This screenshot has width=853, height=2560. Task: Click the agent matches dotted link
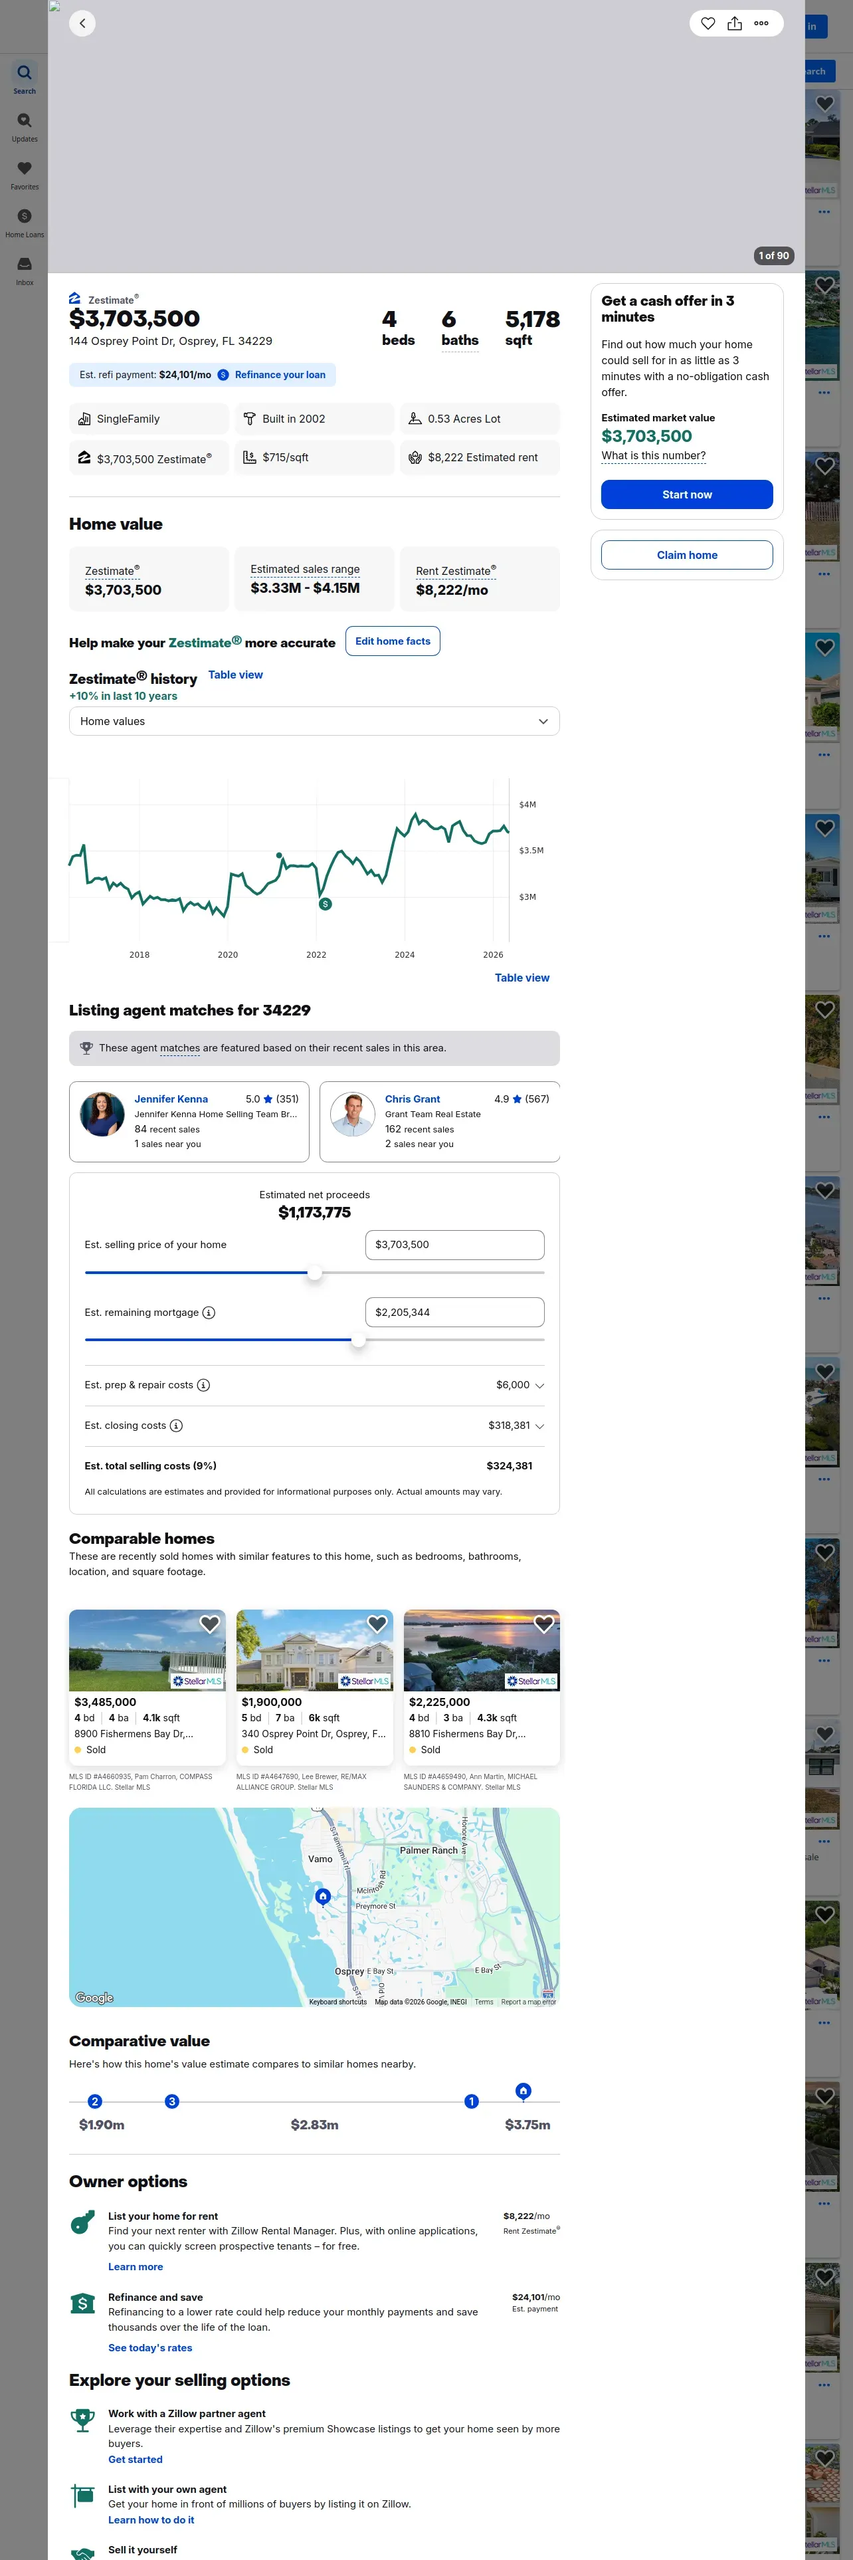[x=180, y=1049]
